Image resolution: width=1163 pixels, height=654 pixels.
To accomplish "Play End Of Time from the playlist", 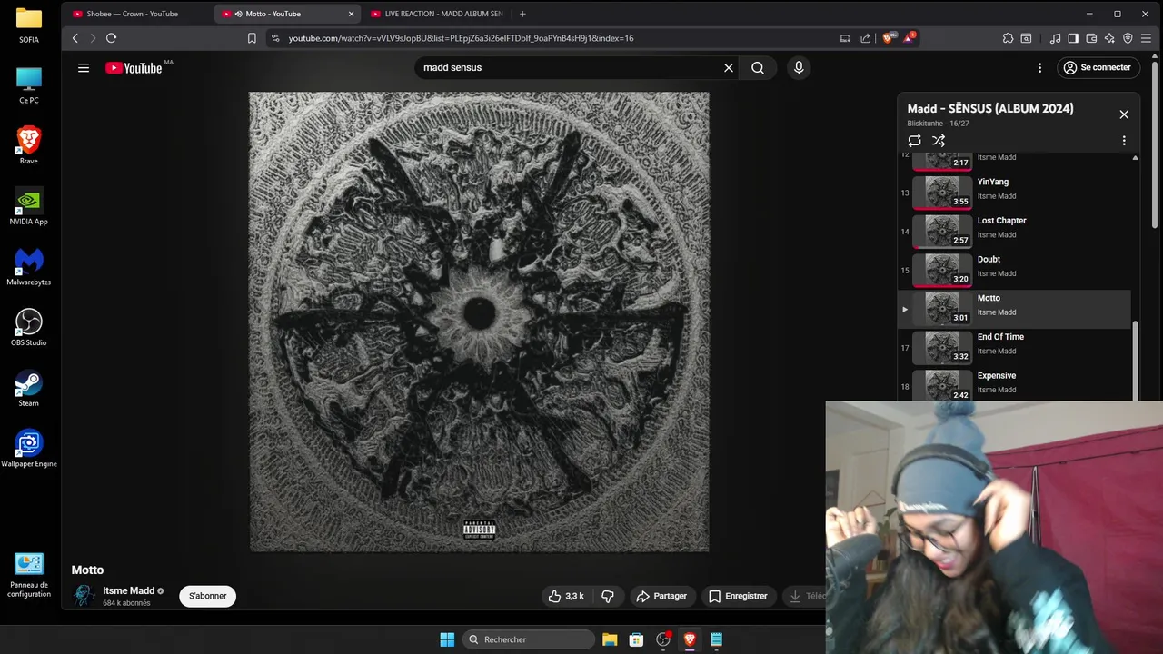I will click(x=1016, y=348).
